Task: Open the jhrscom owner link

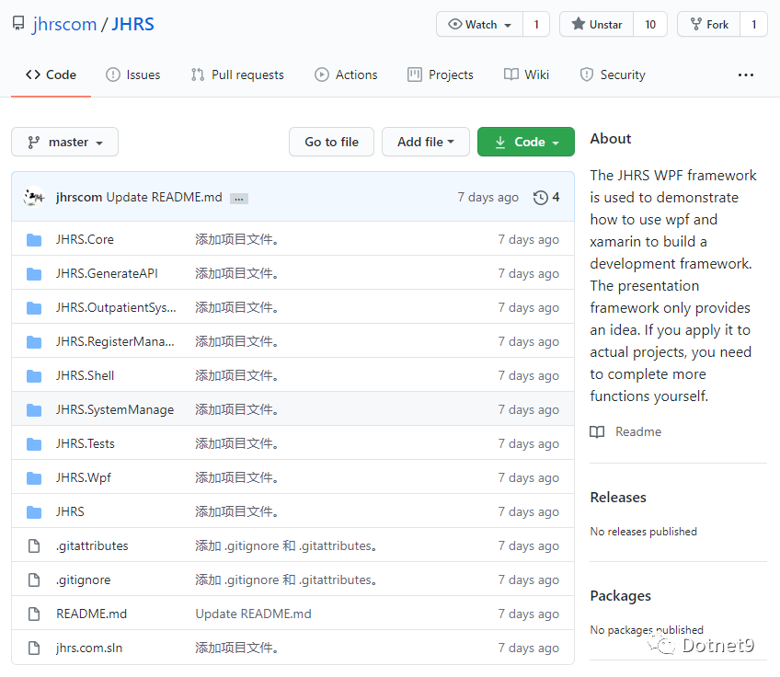Action: coord(64,24)
